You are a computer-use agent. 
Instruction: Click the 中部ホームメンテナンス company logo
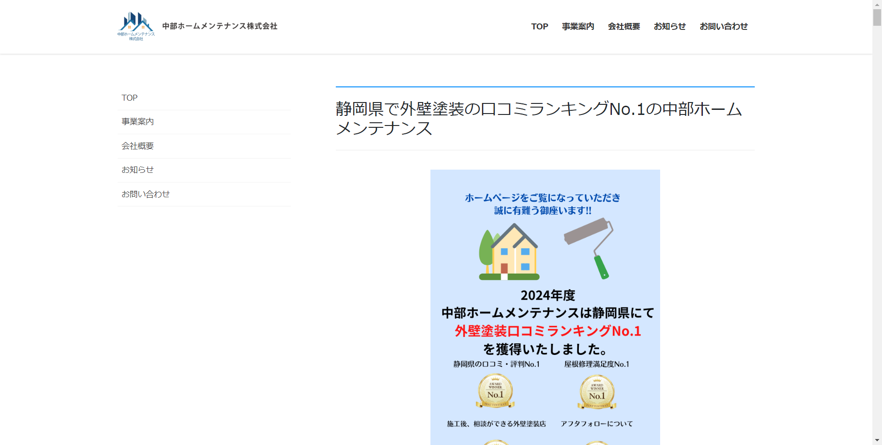[136, 26]
